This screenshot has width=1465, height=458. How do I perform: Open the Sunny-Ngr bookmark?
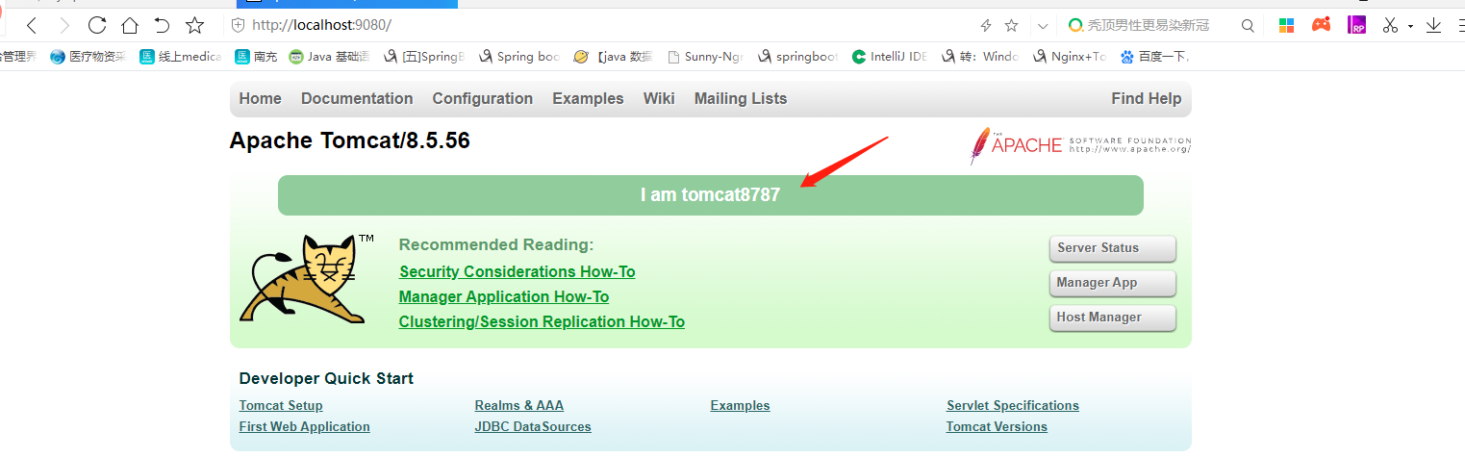point(705,57)
